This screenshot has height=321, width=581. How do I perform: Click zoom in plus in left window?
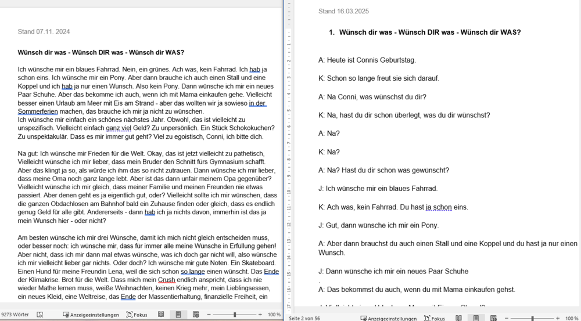click(261, 315)
